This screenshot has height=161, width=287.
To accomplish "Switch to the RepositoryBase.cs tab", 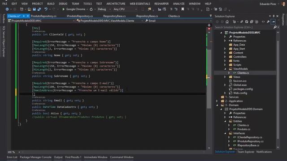I will pyautogui.click(x=114, y=16).
